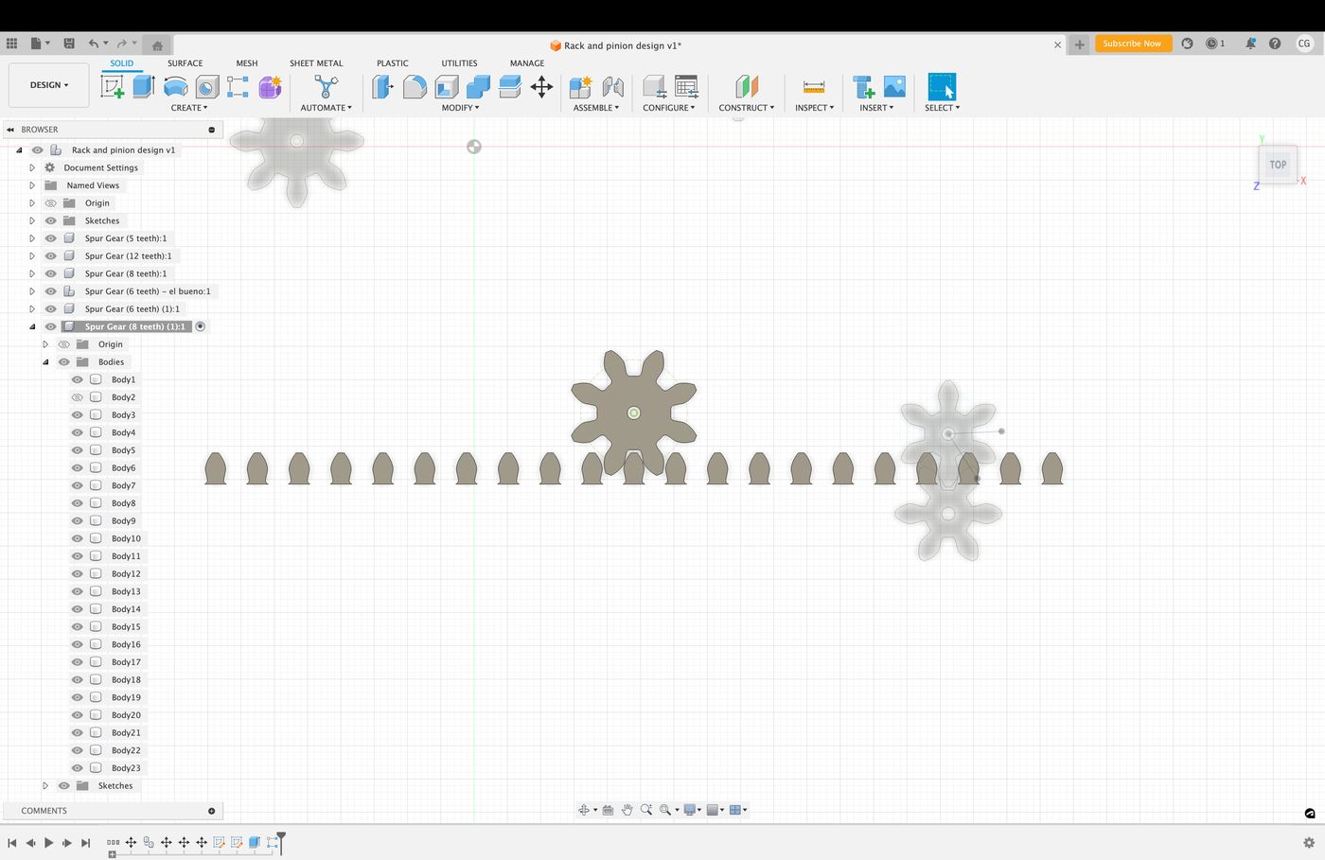Switch to the SHEET METAL tab
The height and width of the screenshot is (860, 1325).
click(x=316, y=63)
